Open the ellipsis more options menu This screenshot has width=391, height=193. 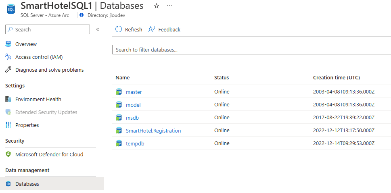169,6
